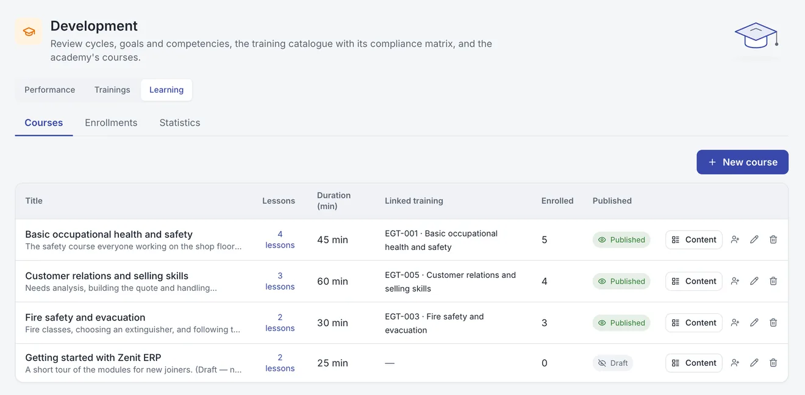Image resolution: width=805 pixels, height=395 pixels.
Task: Delete the Fire safety and evacuation course
Action: (773, 322)
